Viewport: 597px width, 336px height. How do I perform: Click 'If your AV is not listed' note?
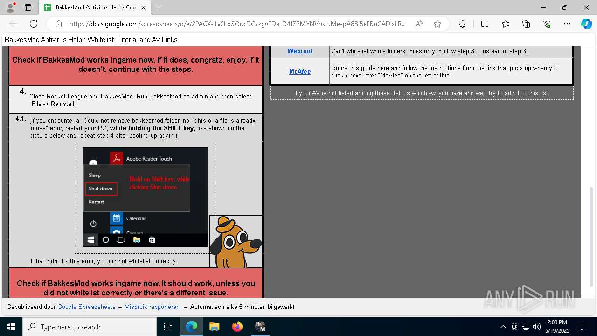coord(422,93)
